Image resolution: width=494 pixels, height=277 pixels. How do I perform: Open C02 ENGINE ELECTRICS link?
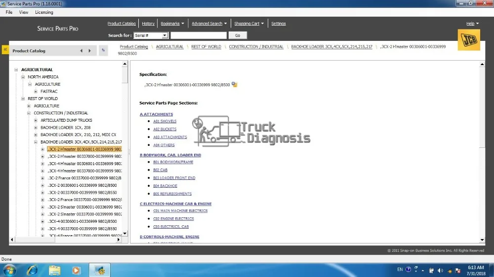(x=173, y=218)
